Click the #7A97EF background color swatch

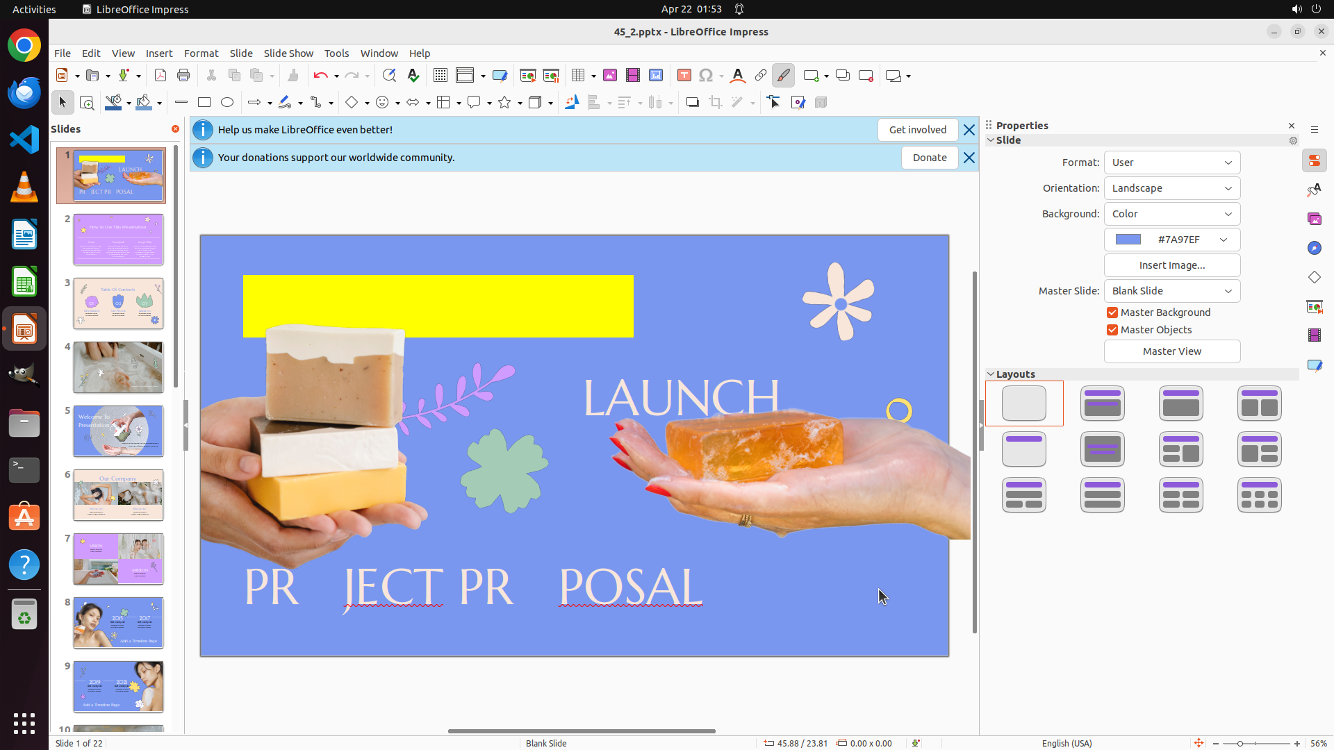pyautogui.click(x=1128, y=240)
